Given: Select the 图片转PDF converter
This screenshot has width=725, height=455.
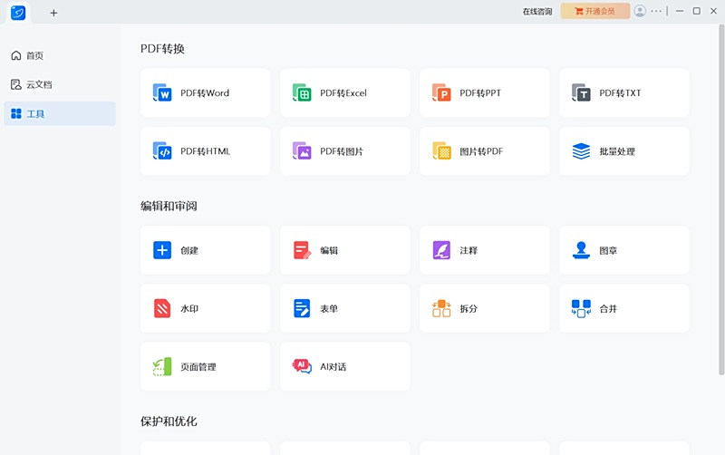Looking at the screenshot, I should pos(484,151).
